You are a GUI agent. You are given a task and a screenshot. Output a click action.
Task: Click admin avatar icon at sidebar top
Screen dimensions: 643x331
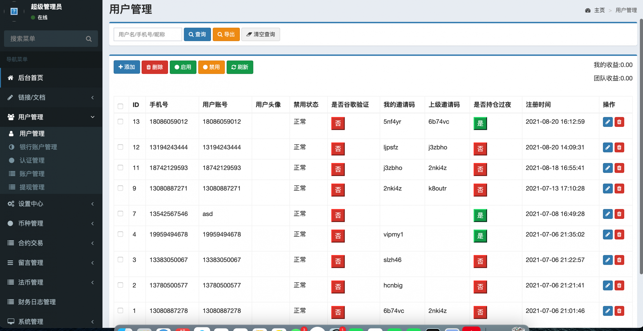(x=14, y=11)
